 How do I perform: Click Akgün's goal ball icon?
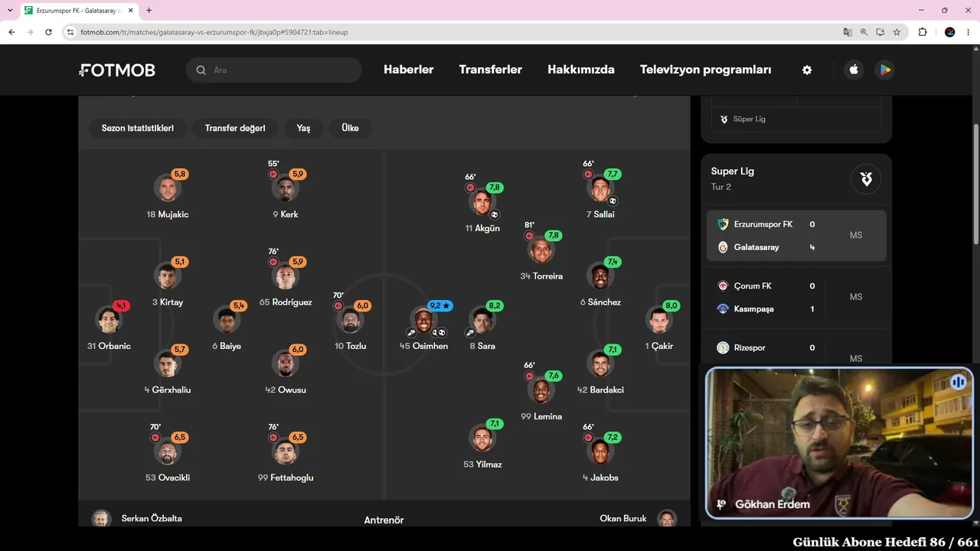click(495, 215)
